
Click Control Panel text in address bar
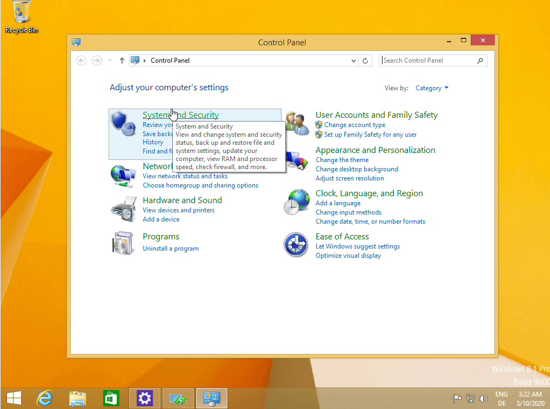(170, 61)
